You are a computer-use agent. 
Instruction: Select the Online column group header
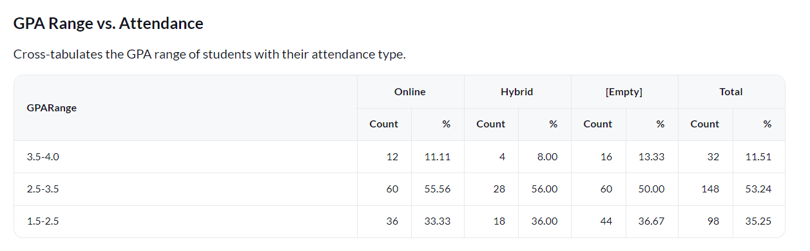tap(410, 92)
